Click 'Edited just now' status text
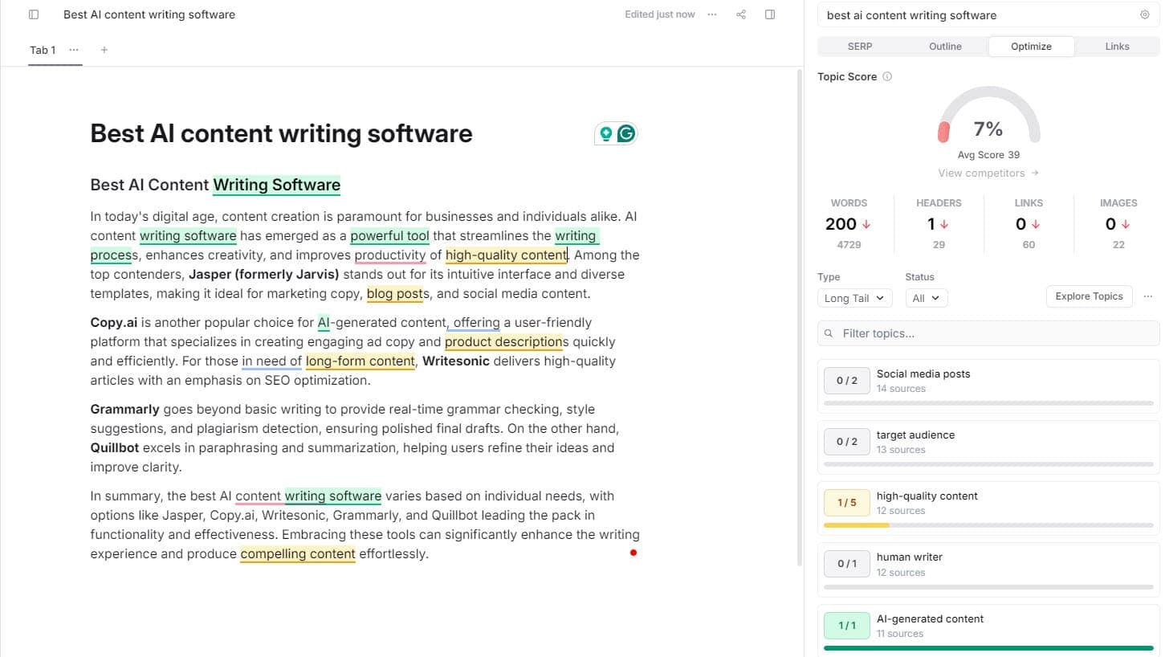This screenshot has width=1165, height=657. [660, 14]
